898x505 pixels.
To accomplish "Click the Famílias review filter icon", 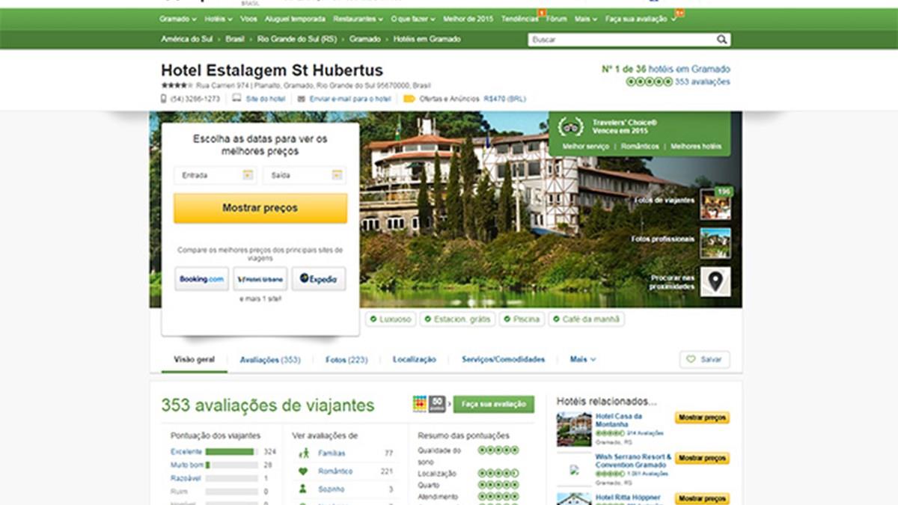I will [303, 453].
